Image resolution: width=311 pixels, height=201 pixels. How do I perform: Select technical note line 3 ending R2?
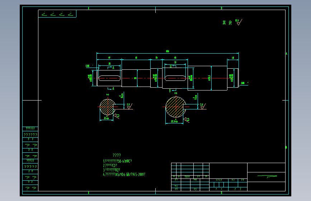[112, 170]
